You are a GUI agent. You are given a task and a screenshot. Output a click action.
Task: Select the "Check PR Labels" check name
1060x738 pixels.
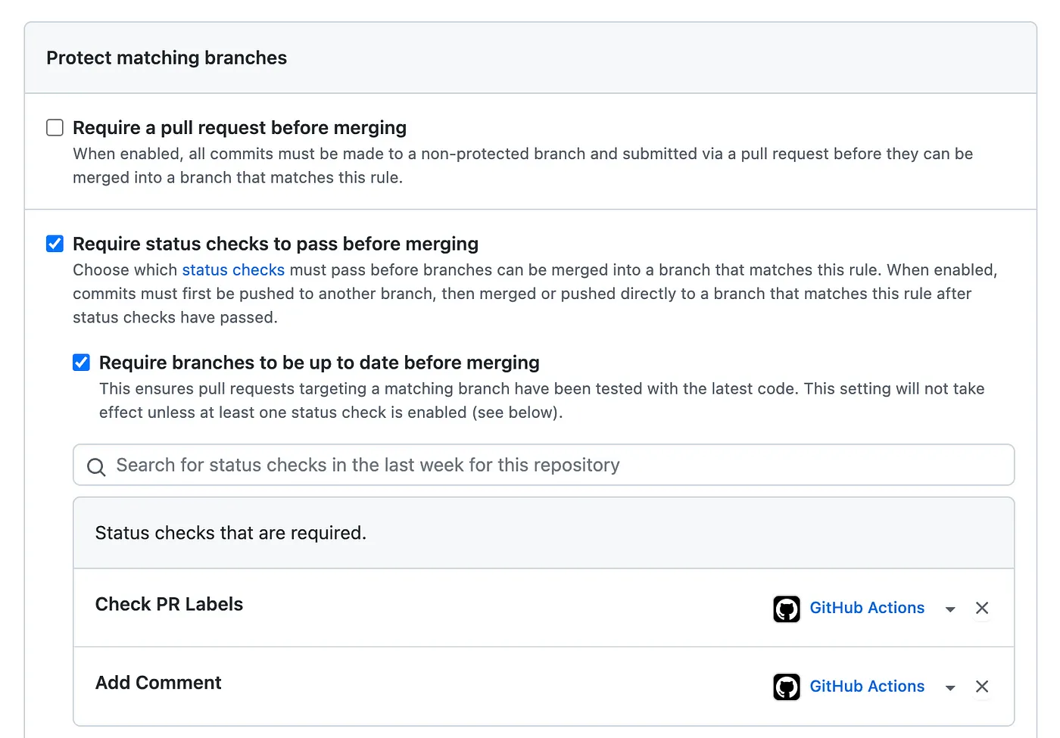tap(169, 604)
